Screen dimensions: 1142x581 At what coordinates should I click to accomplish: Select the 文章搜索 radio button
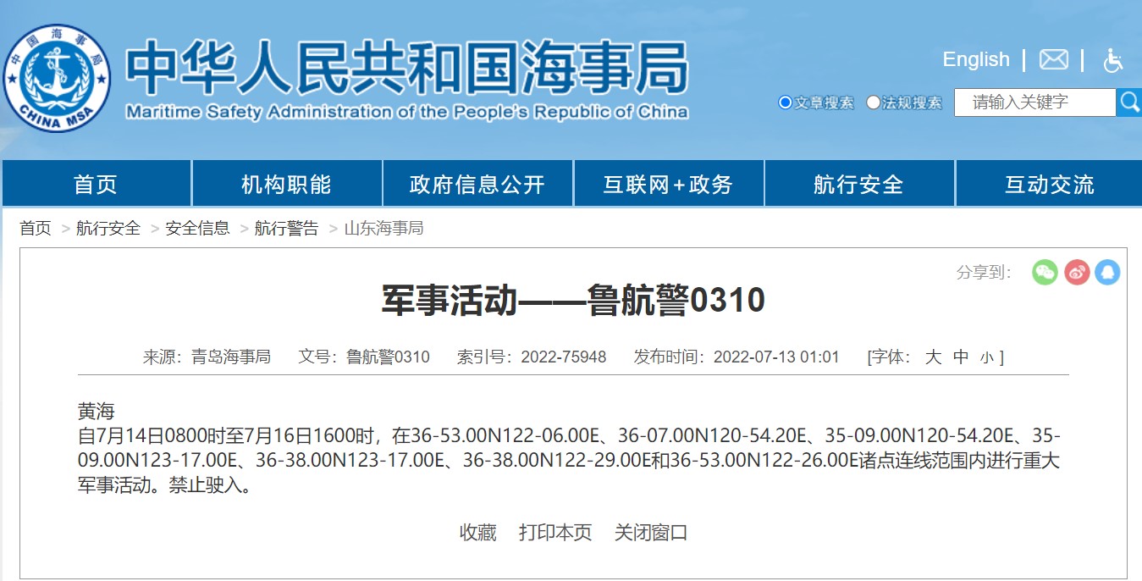[x=786, y=102]
